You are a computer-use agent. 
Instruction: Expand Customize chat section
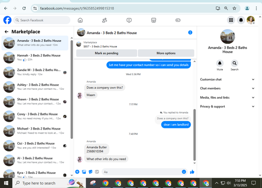[227, 79]
